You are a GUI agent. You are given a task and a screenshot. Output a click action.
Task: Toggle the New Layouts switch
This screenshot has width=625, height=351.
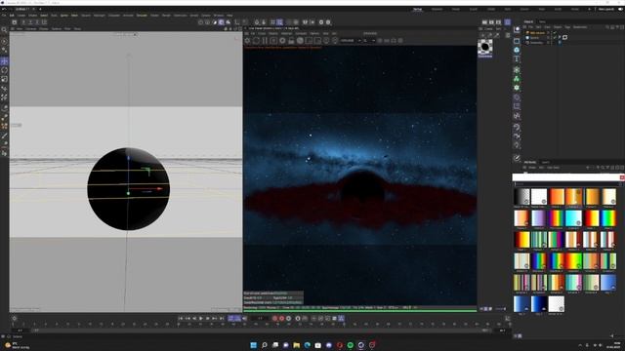[621, 9]
